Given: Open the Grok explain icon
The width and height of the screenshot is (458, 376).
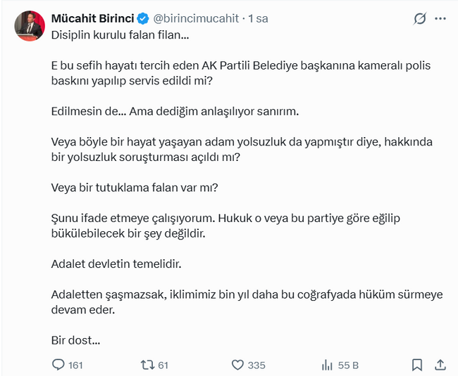Looking at the screenshot, I should (420, 19).
